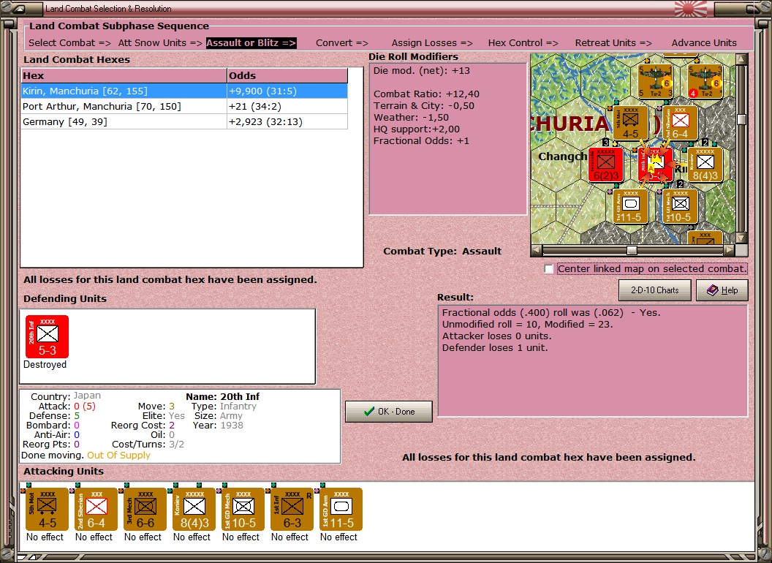The width and height of the screenshot is (772, 563).
Task: Select the 1st GD Mech 10-5 attacking unit
Action: coord(243,509)
